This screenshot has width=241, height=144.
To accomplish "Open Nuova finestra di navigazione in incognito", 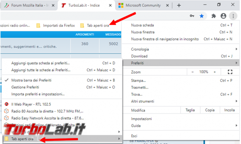I will point(181,39).
